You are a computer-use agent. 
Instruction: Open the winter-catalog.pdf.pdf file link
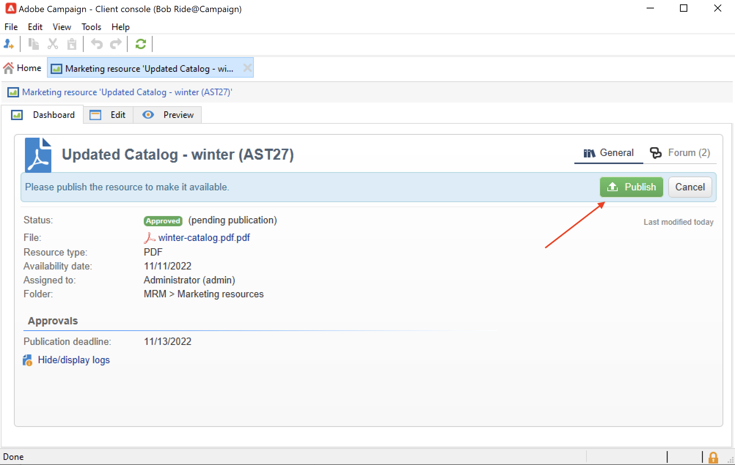click(x=204, y=238)
